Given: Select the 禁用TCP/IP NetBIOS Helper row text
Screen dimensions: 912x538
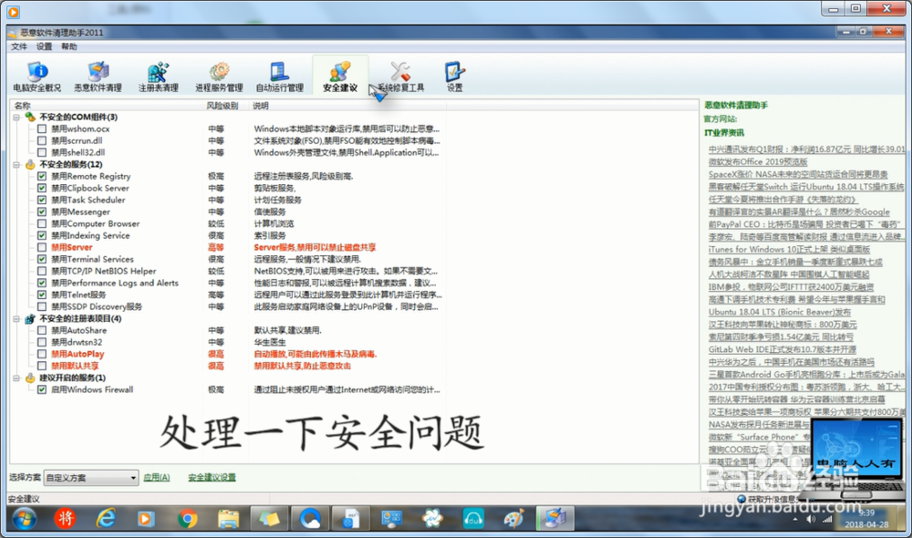Looking at the screenshot, I should click(x=104, y=271).
